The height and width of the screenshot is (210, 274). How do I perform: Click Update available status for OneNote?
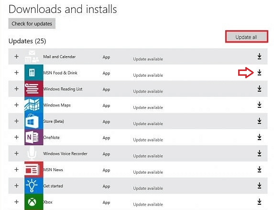(148, 140)
